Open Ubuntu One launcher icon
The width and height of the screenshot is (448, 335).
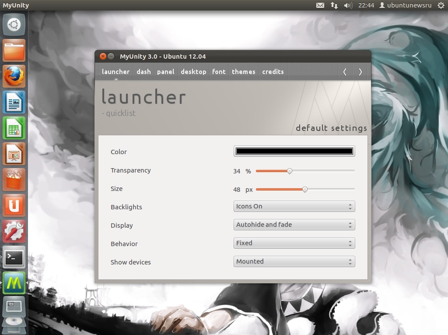pos(14,205)
